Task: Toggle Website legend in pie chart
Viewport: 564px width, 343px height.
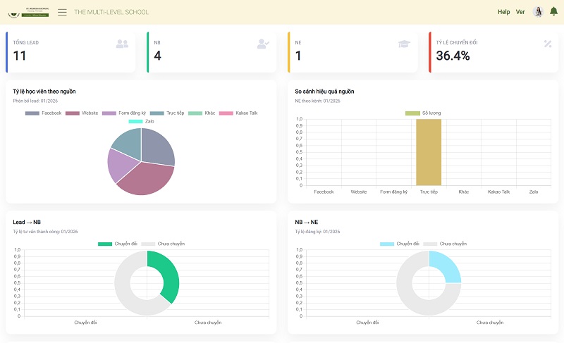Action: point(82,113)
